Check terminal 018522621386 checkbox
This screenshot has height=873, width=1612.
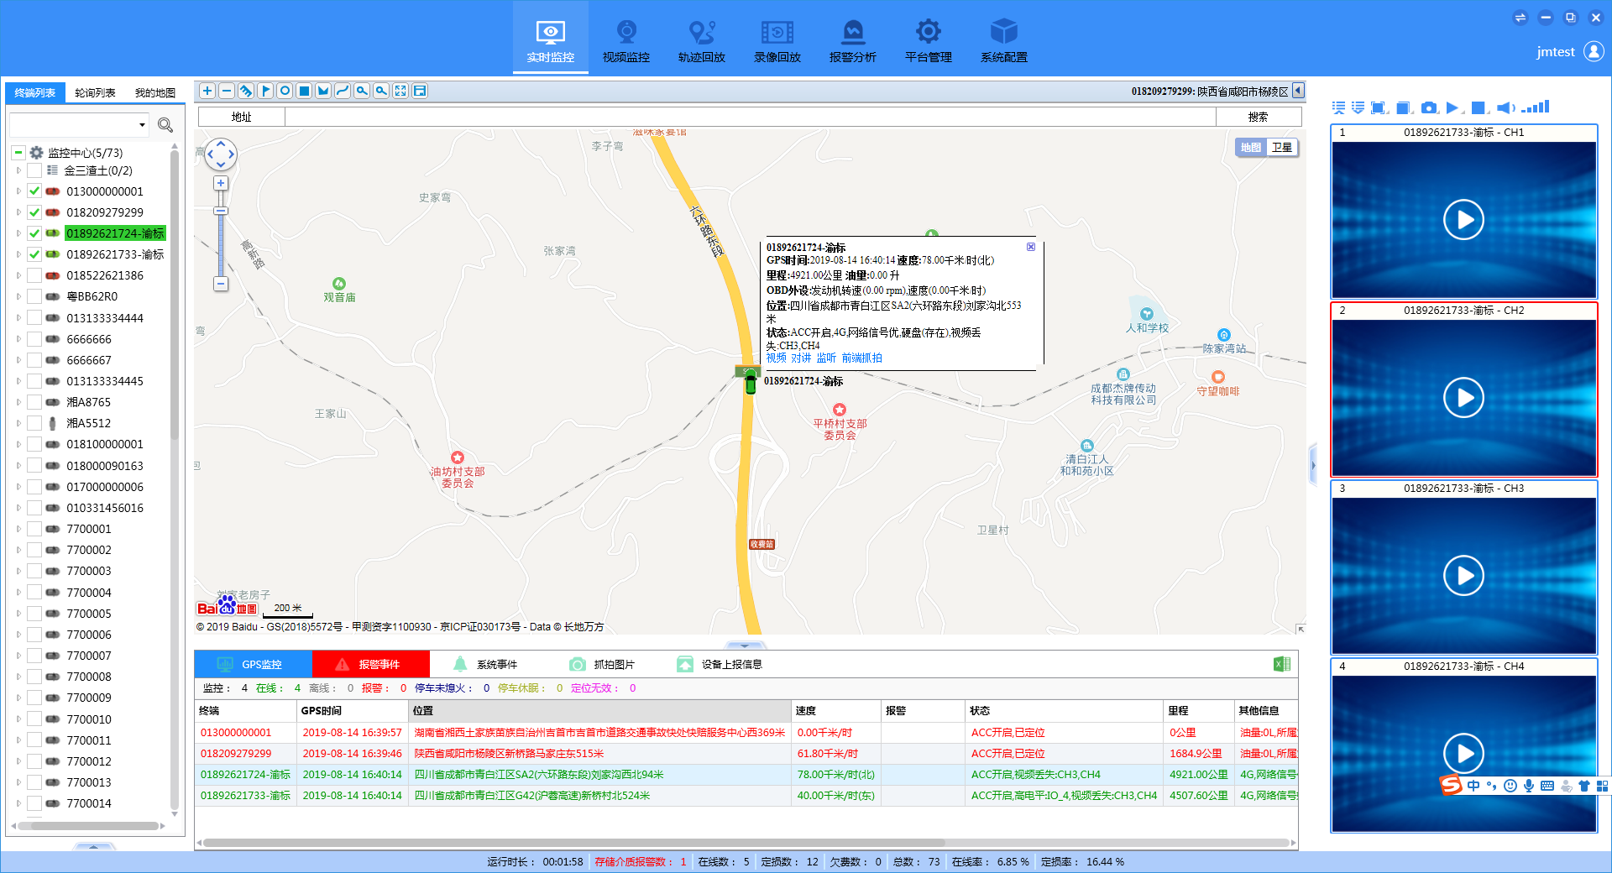(34, 275)
